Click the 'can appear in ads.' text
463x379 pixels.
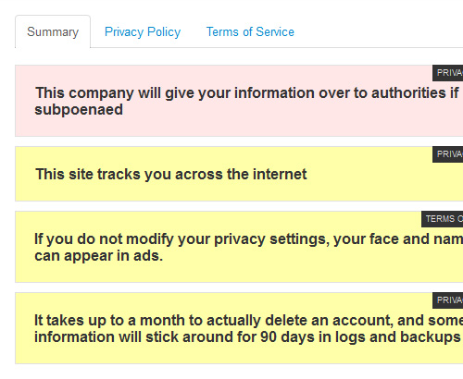click(x=98, y=256)
